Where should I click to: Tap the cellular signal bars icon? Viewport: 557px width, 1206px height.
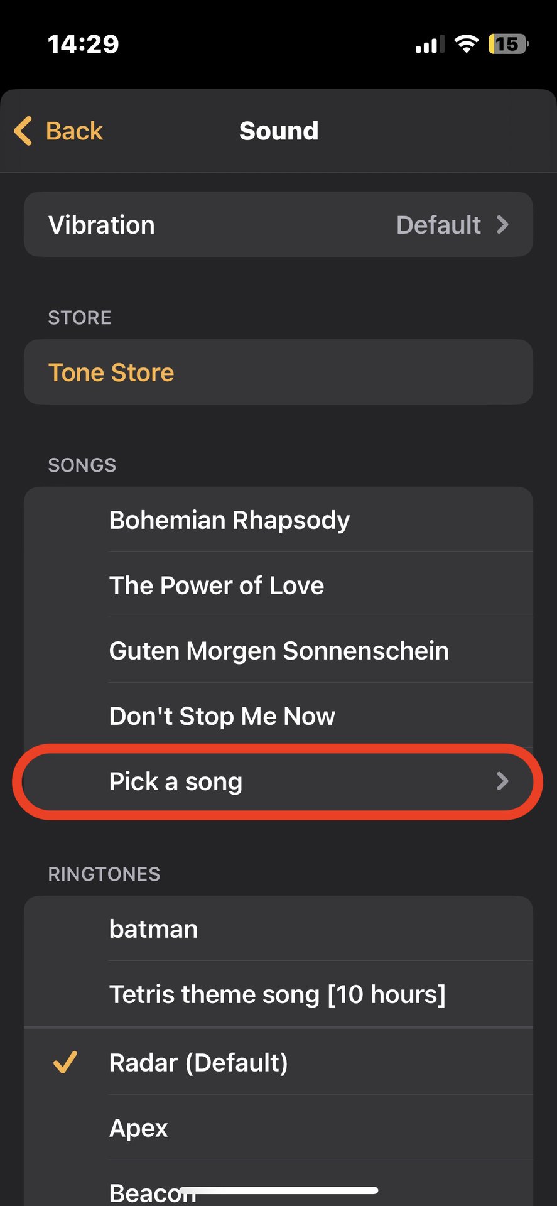point(430,45)
